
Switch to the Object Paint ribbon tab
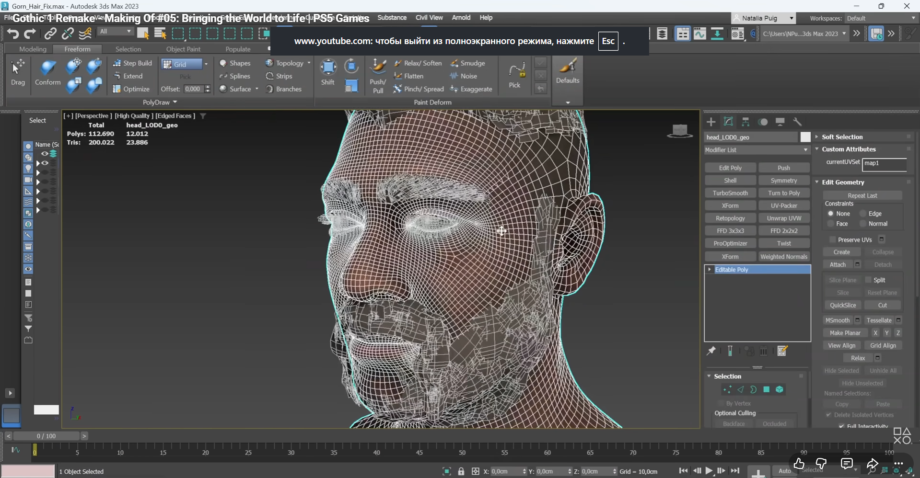pyautogui.click(x=183, y=49)
